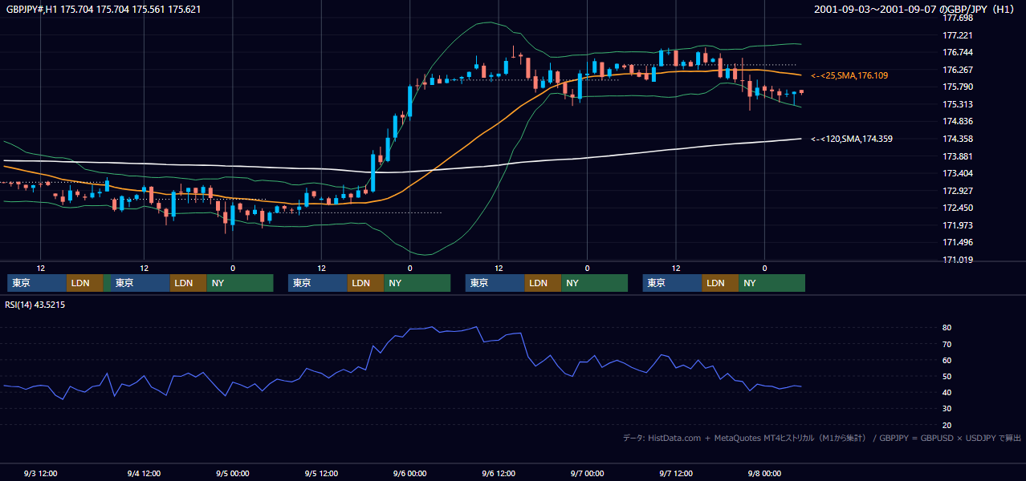Image resolution: width=1026 pixels, height=481 pixels.
Task: Click price axis value 177.698
Action: (958, 18)
